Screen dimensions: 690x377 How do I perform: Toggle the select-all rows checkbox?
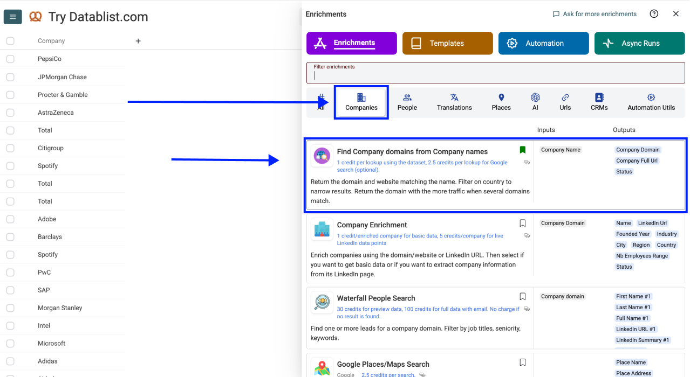click(x=10, y=41)
